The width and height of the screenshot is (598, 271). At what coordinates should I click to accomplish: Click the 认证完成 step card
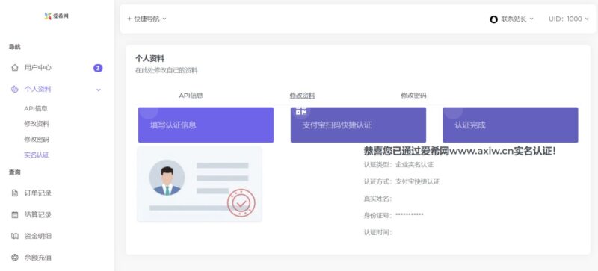(x=511, y=125)
